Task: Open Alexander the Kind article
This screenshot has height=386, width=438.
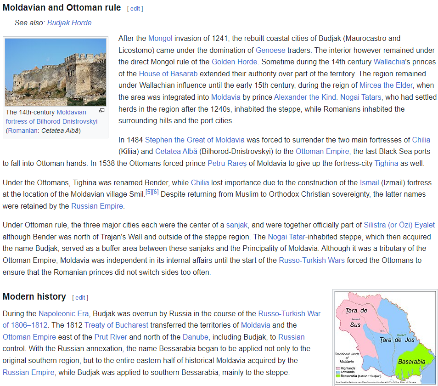Action: pyautogui.click(x=305, y=97)
